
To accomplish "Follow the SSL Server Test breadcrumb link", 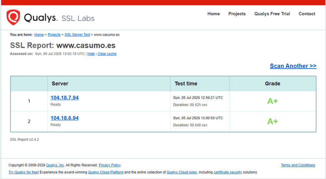I will click(x=77, y=35).
